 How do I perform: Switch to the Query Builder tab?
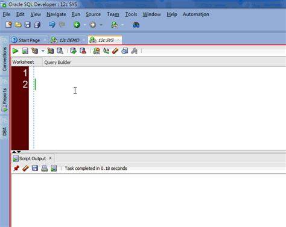[x=57, y=62]
